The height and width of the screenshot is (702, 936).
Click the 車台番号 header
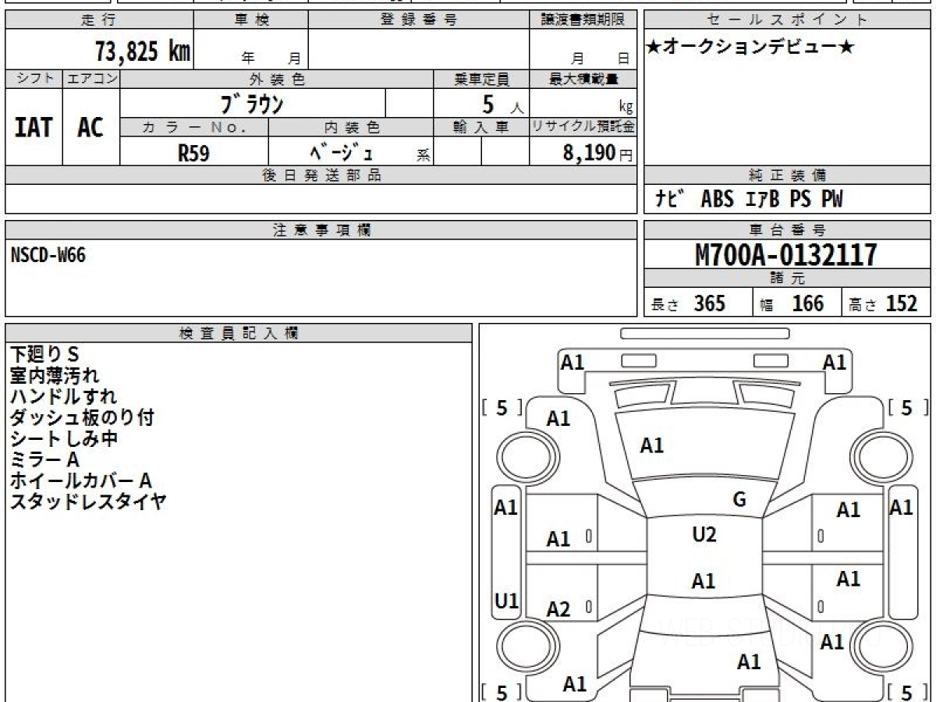(787, 230)
